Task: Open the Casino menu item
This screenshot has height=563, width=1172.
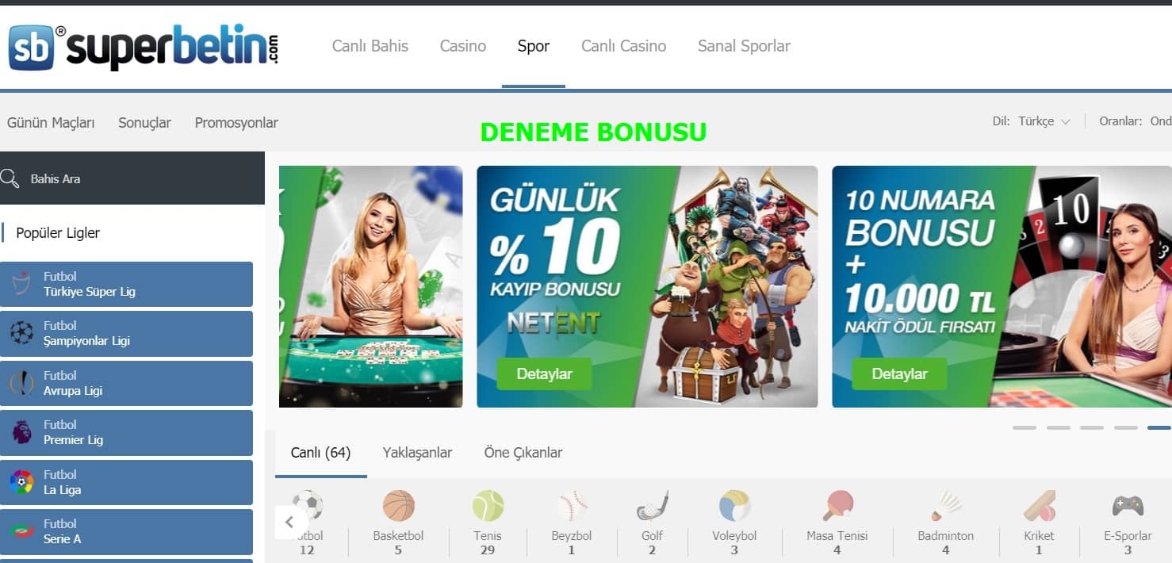Action: (x=463, y=46)
